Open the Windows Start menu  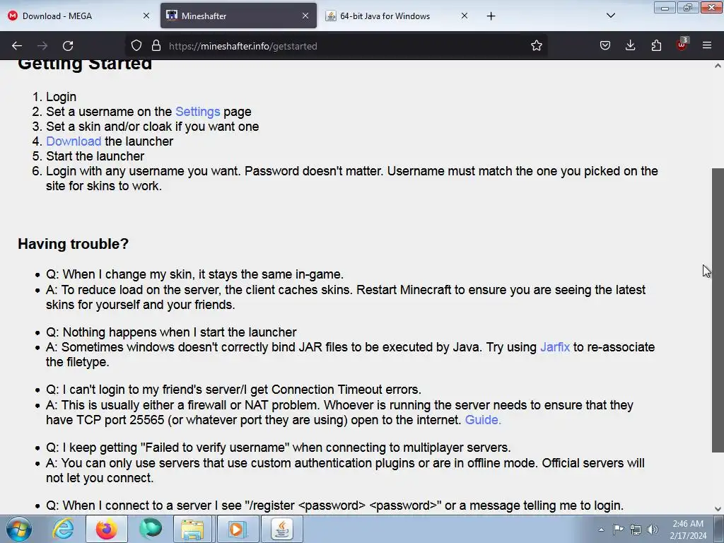click(18, 529)
